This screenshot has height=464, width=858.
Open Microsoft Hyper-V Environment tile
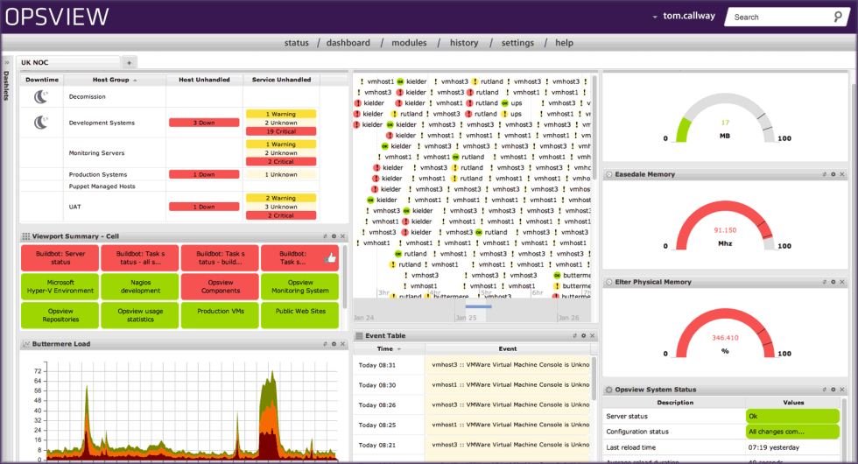click(x=60, y=287)
